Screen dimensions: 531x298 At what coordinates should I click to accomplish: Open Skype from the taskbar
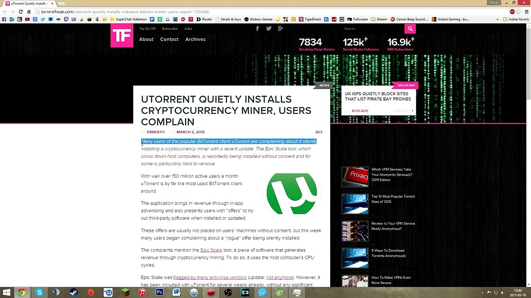pos(39,293)
